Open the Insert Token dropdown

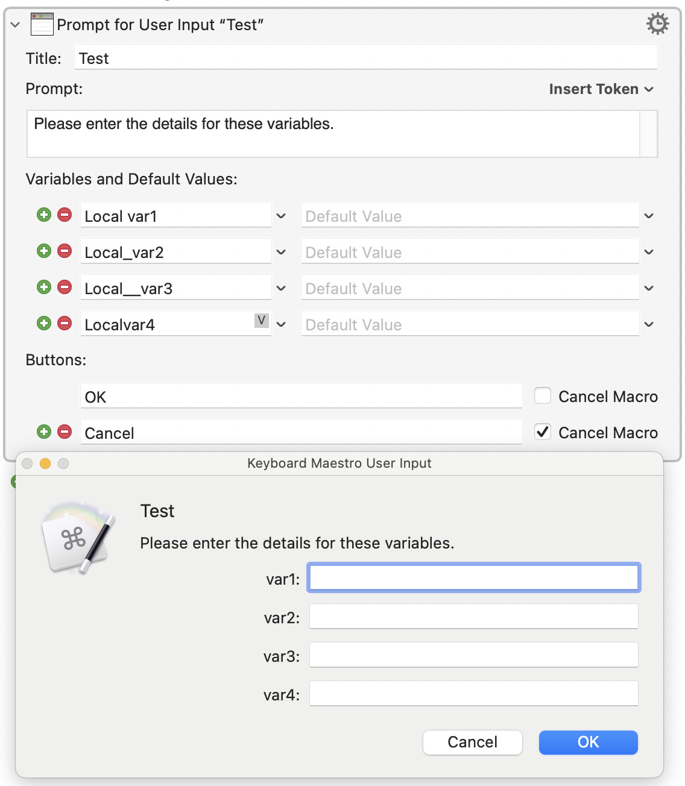(x=601, y=89)
